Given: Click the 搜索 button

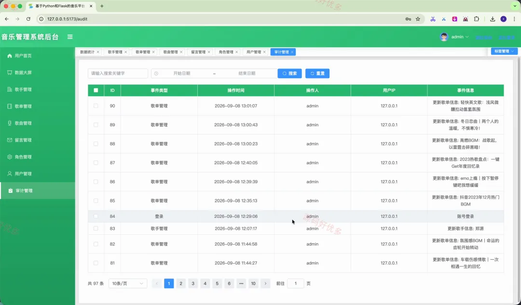Looking at the screenshot, I should 290,73.
